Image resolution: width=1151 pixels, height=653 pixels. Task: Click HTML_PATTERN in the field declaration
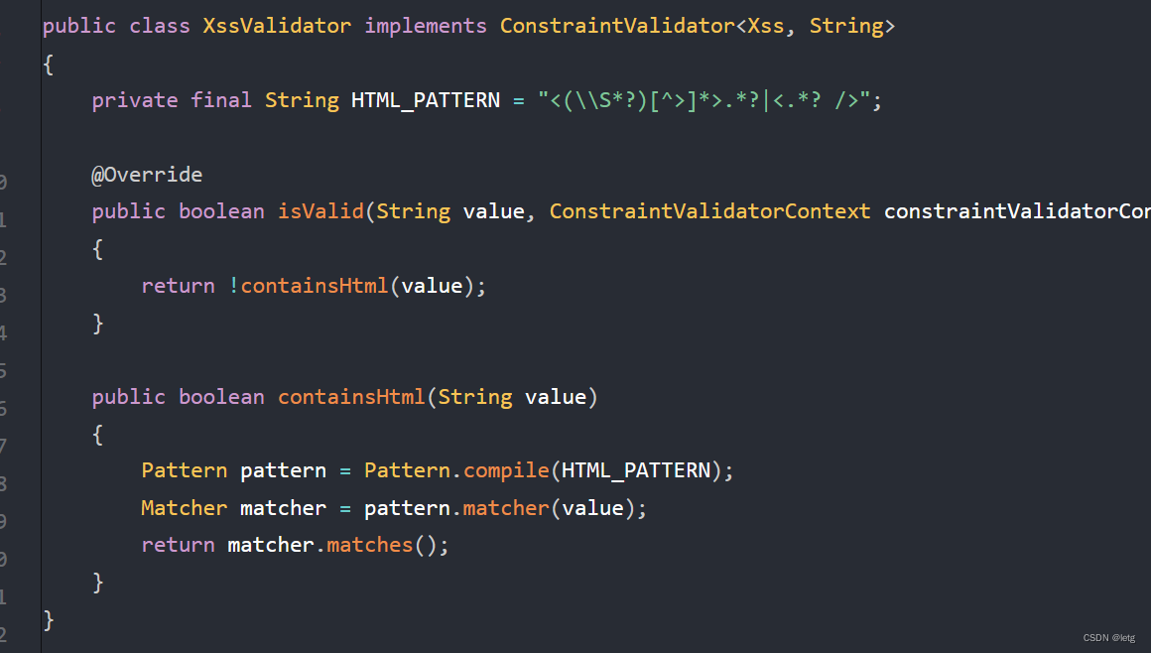426,100
